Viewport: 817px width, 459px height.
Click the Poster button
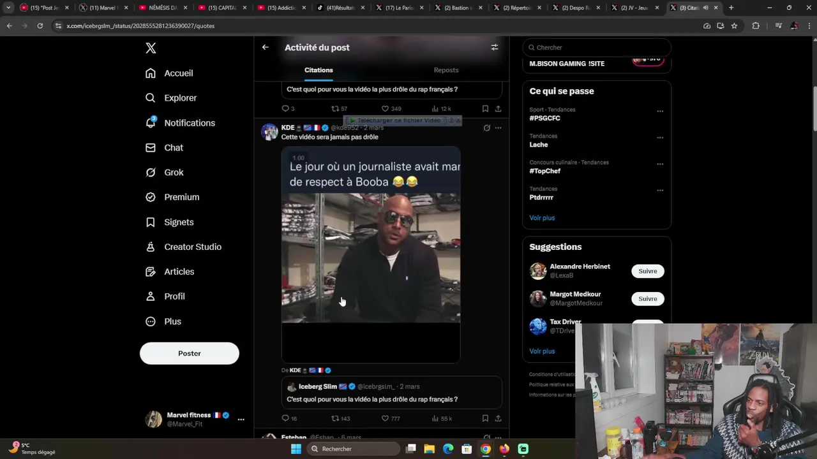tap(190, 353)
